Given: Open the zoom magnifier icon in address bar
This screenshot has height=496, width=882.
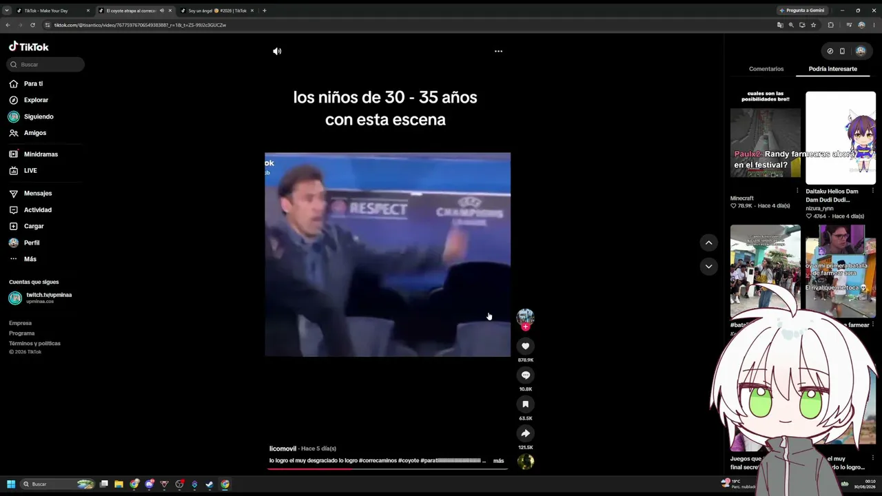Looking at the screenshot, I should pyautogui.click(x=791, y=25).
